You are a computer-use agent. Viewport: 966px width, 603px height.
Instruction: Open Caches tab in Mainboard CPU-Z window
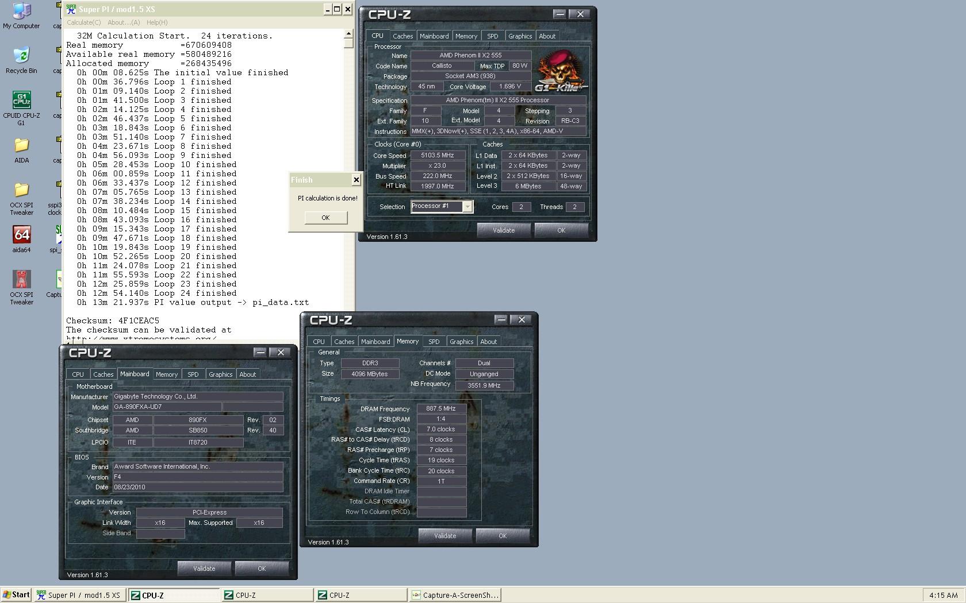(103, 374)
